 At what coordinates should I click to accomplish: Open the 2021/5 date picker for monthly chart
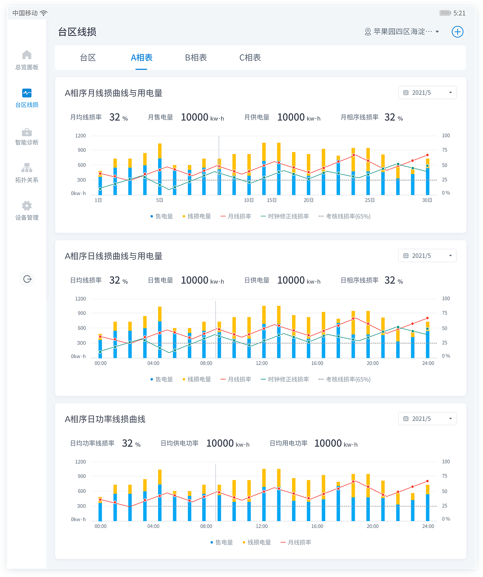[427, 93]
